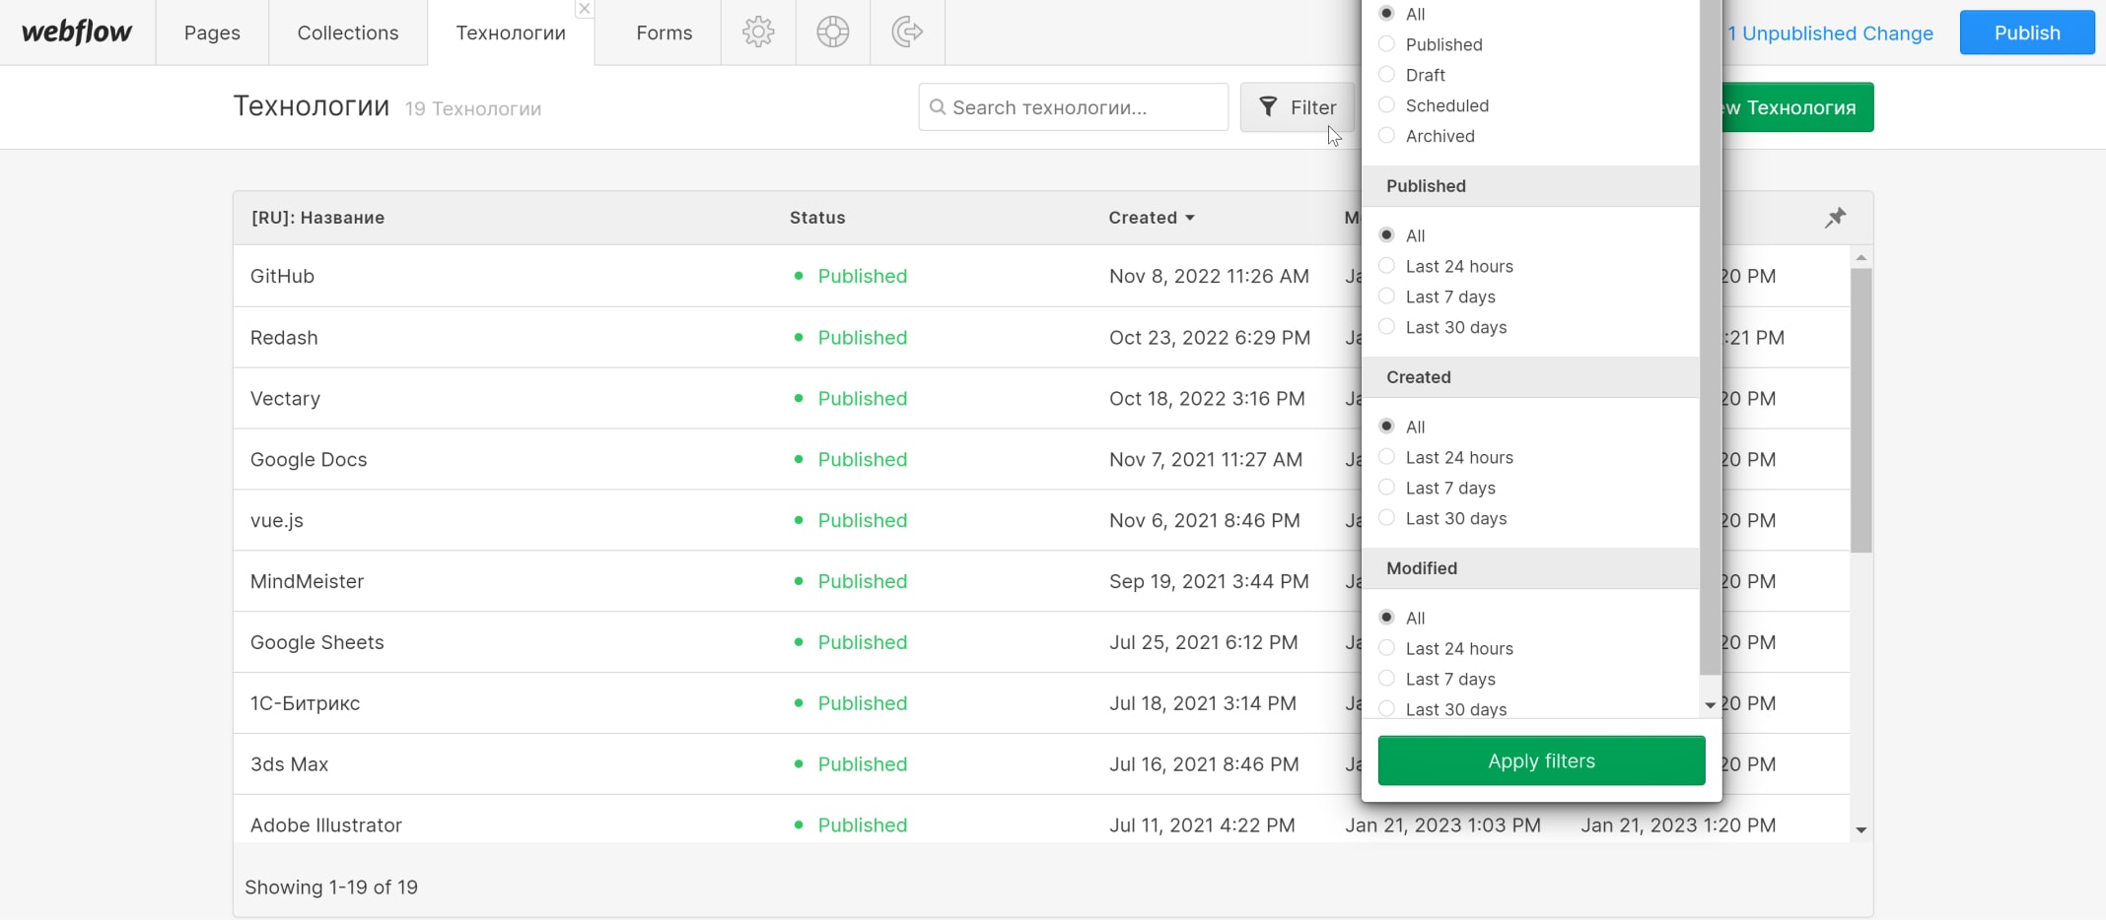Click the filter panel scrollbar down arrow
Image resolution: width=2106 pixels, height=921 pixels.
[1711, 705]
